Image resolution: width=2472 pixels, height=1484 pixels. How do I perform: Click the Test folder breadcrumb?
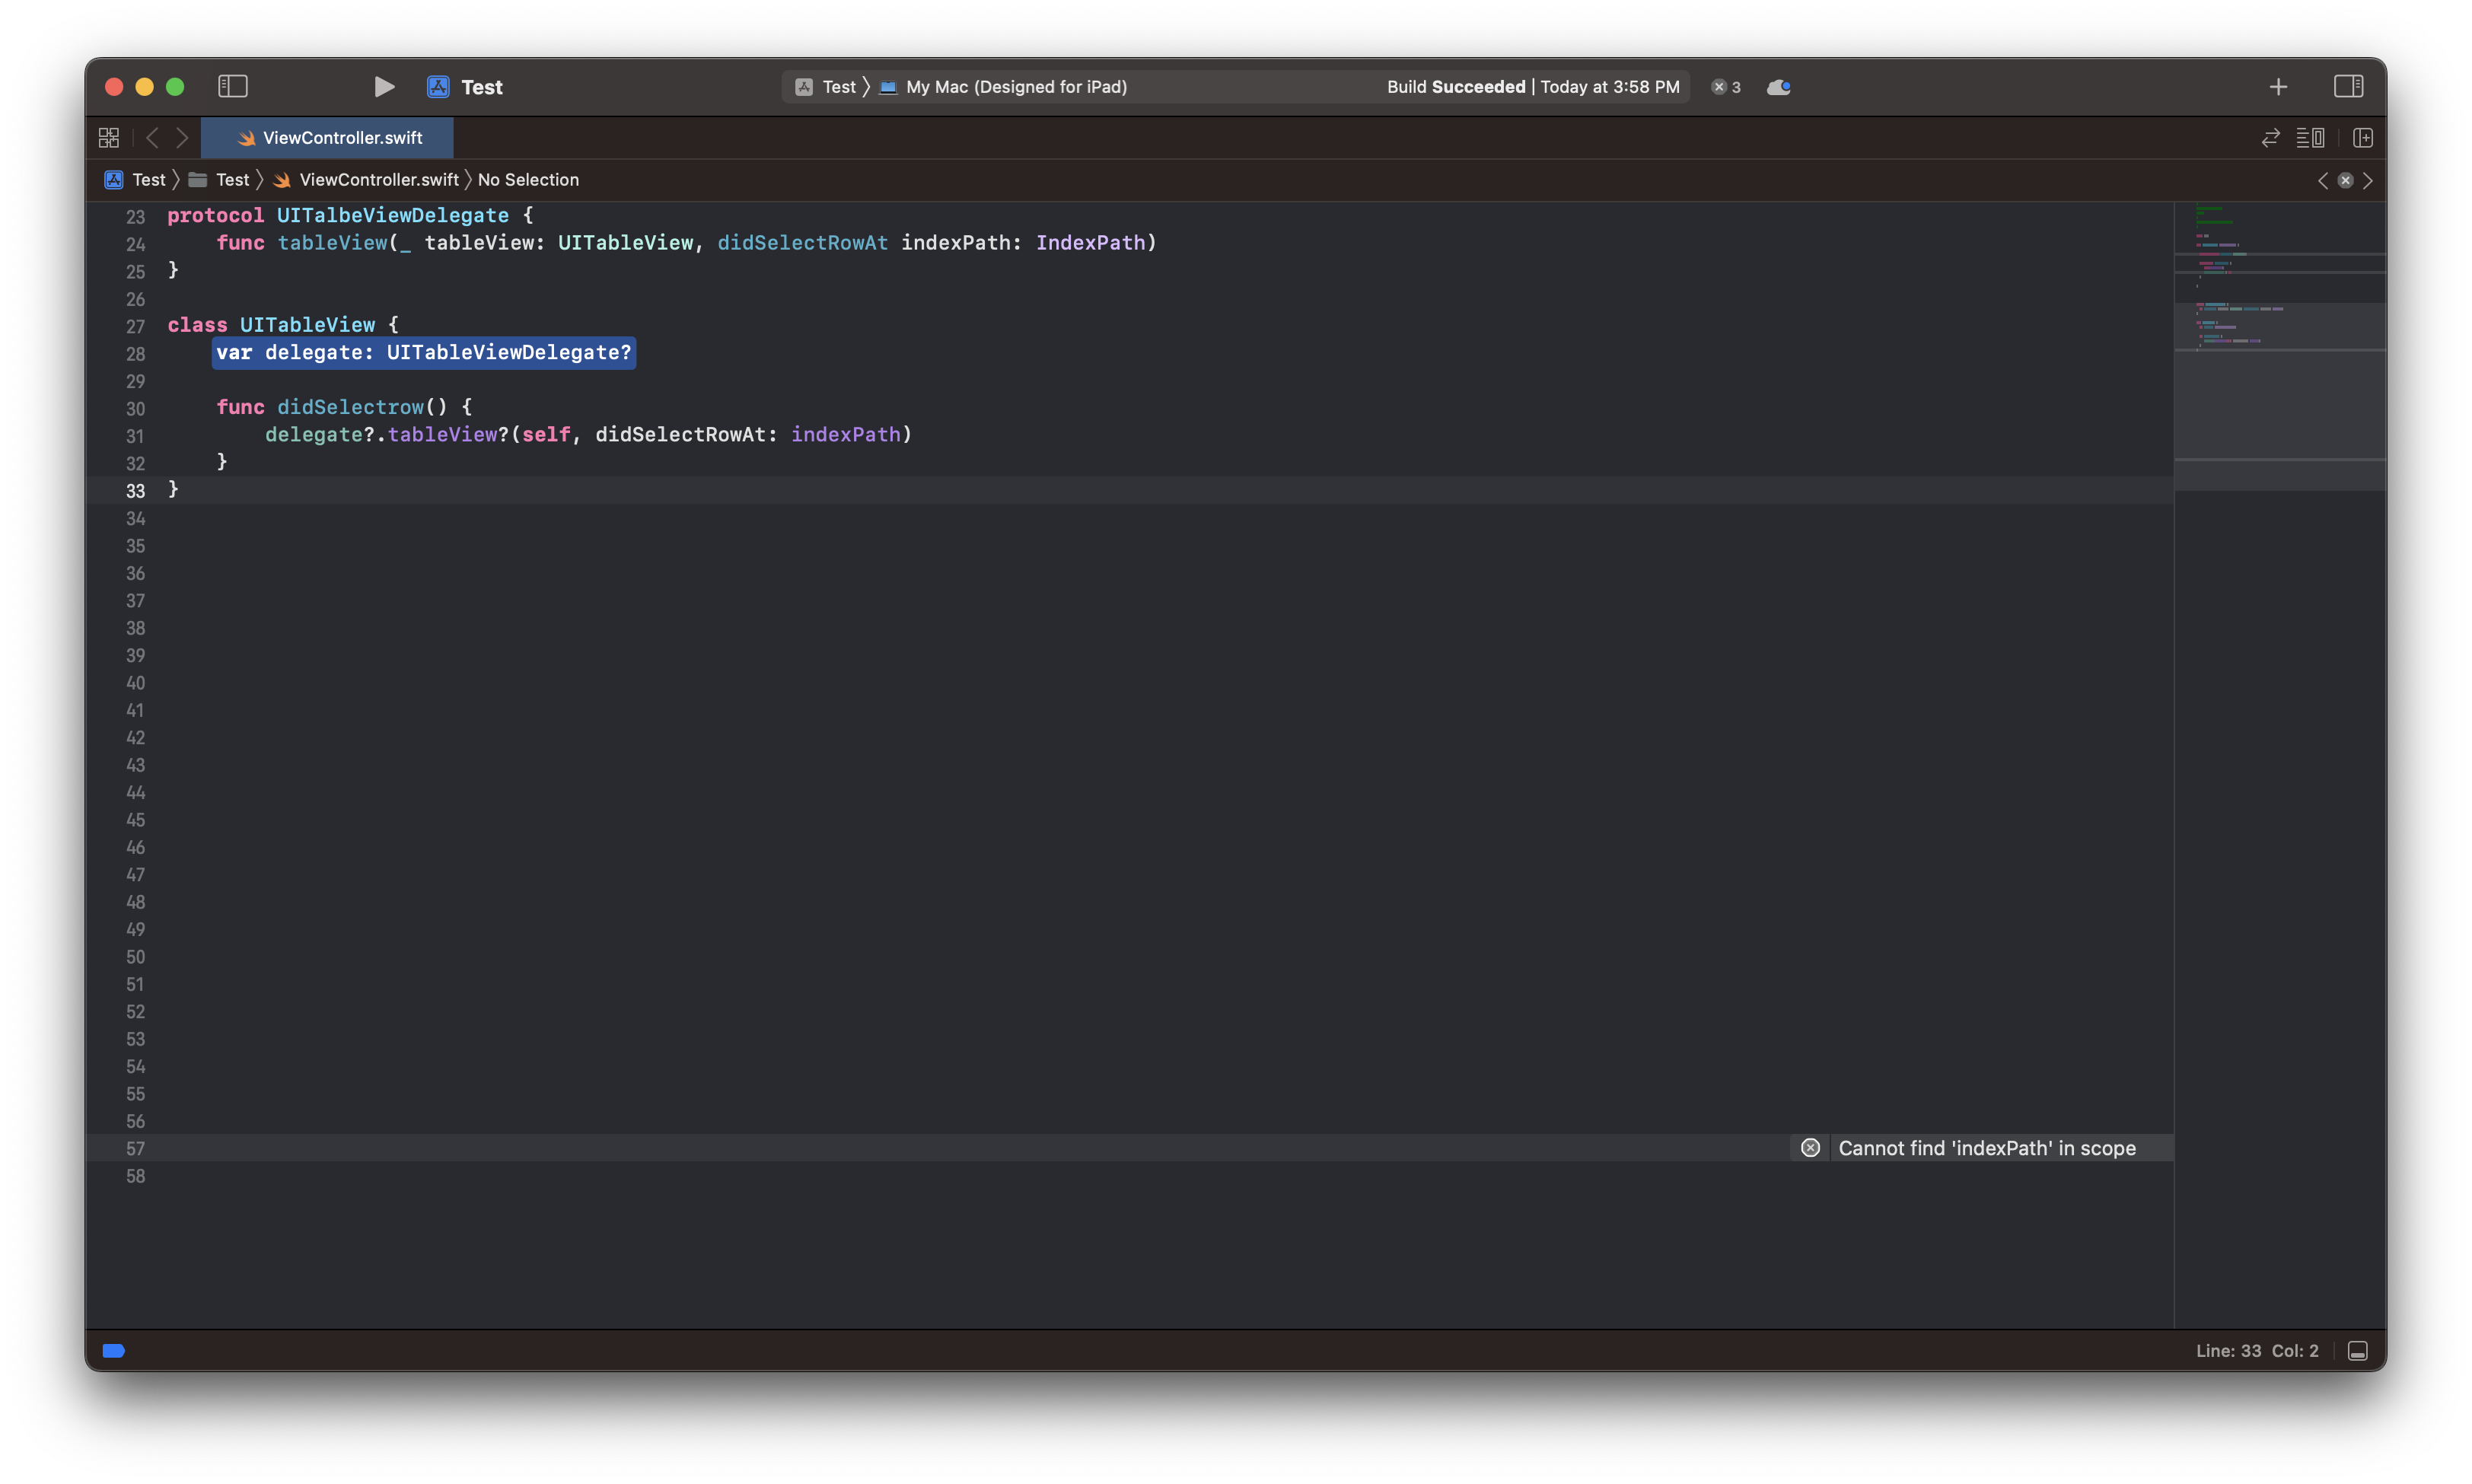point(231,180)
